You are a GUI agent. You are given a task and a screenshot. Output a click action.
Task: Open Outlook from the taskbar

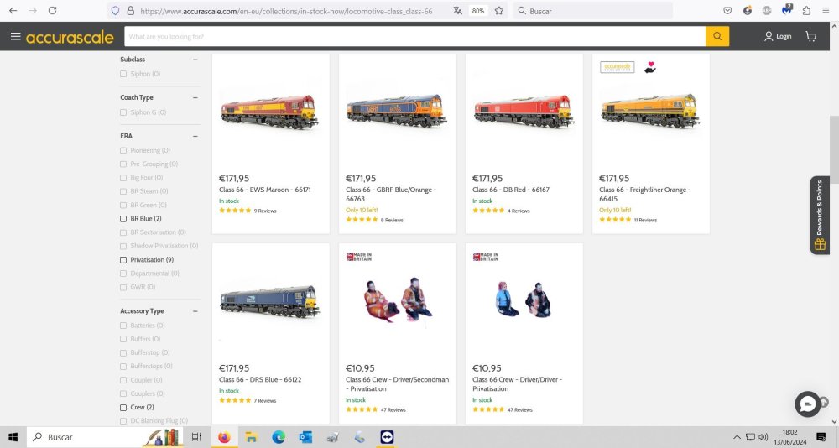(x=305, y=437)
